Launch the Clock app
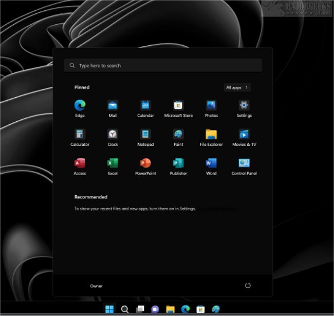This screenshot has height=316, width=334. (113, 135)
